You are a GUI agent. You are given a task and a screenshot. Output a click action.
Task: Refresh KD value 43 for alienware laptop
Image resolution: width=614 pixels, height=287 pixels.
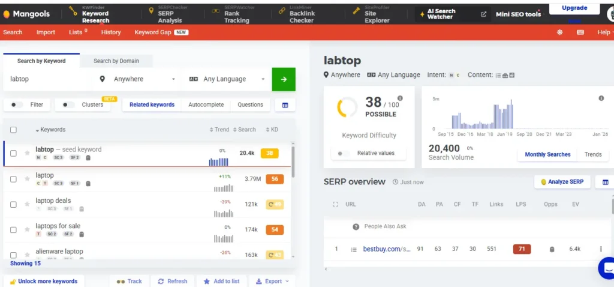[x=275, y=255]
